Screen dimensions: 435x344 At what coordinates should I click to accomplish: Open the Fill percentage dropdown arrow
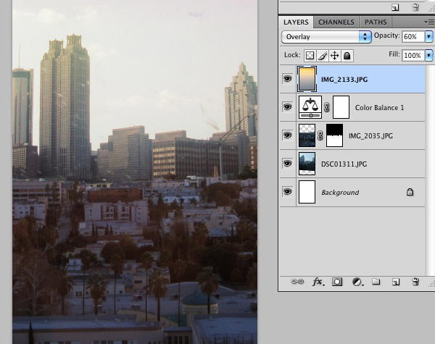(x=428, y=55)
